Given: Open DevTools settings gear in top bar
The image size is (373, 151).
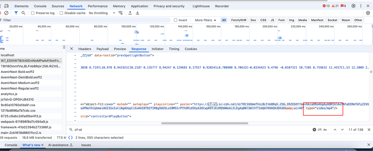Looking at the screenshot, I should coord(354,6).
